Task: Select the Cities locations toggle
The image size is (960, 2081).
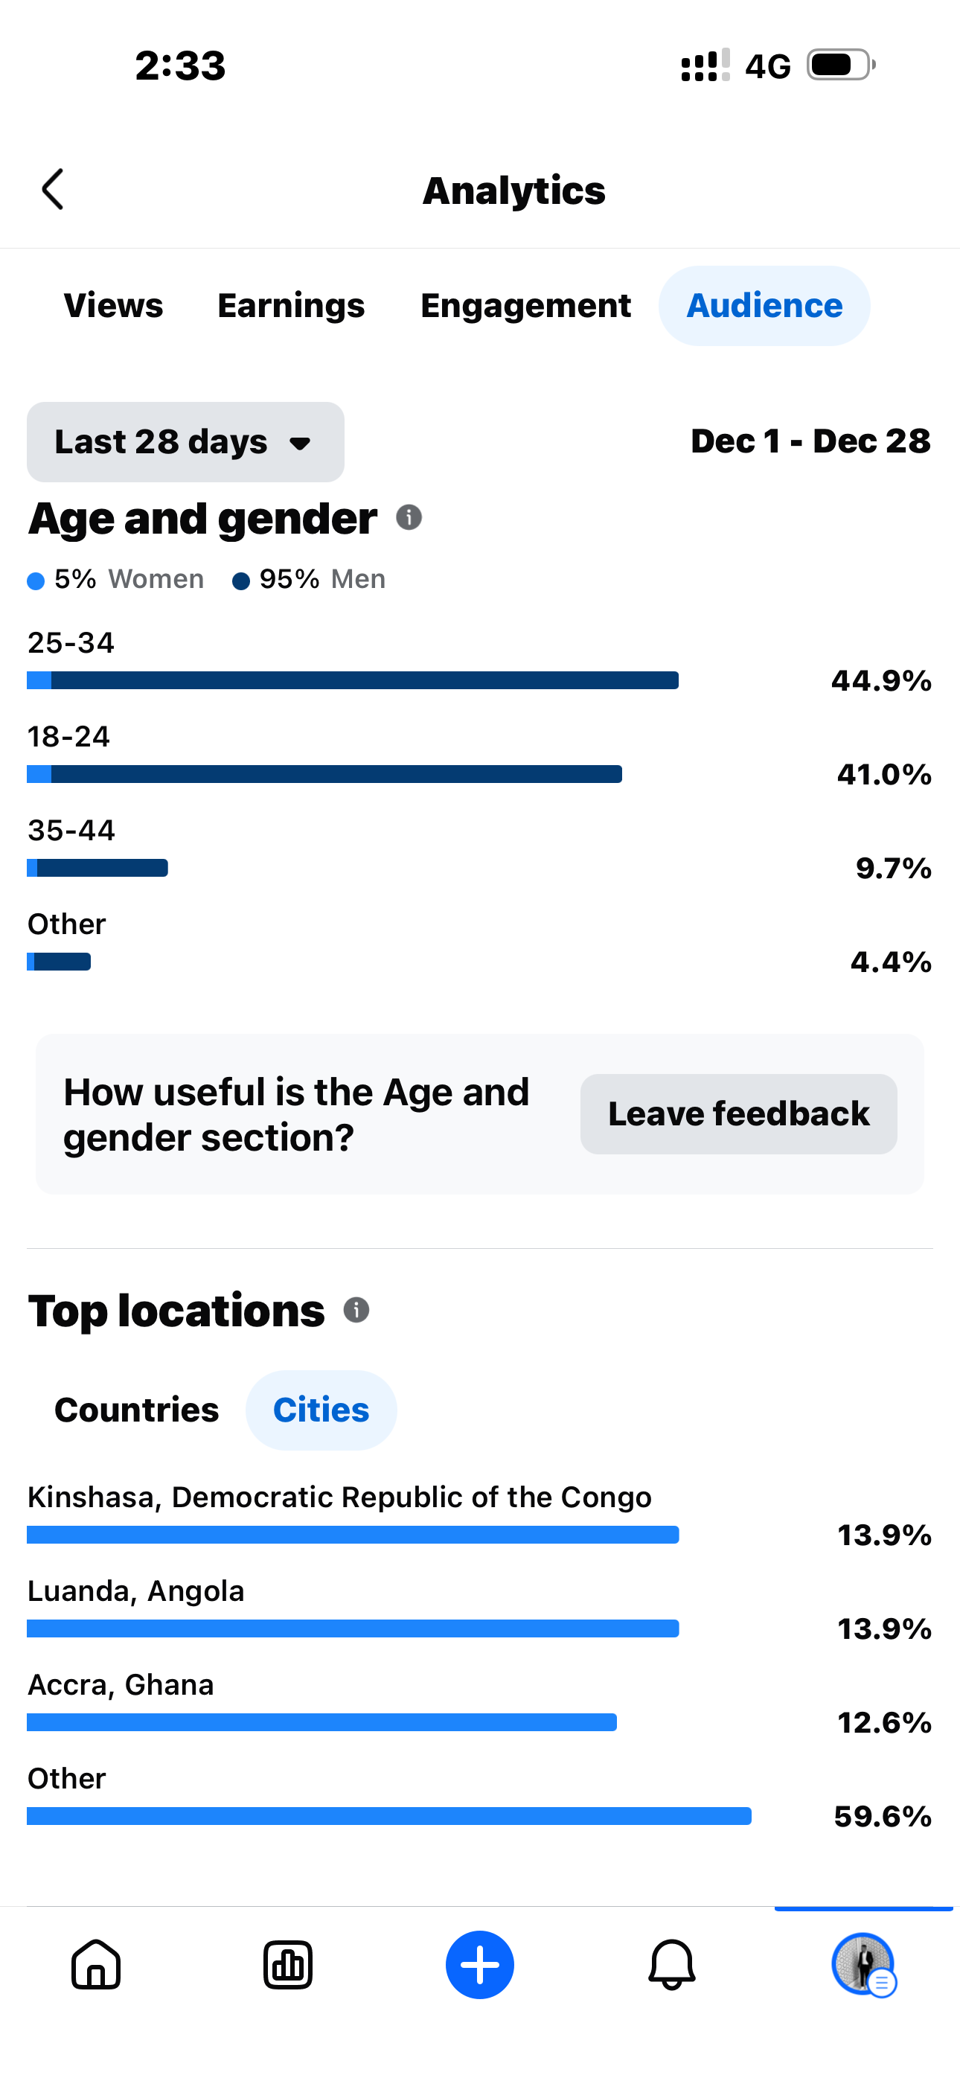Action: tap(321, 1410)
